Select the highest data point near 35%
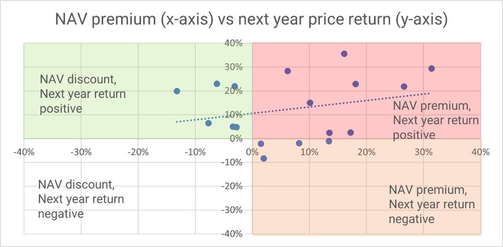Screen dimensions: 503x247 344,54
